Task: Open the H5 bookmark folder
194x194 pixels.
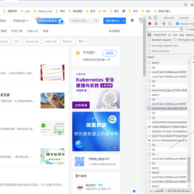Action: click(x=102, y=11)
